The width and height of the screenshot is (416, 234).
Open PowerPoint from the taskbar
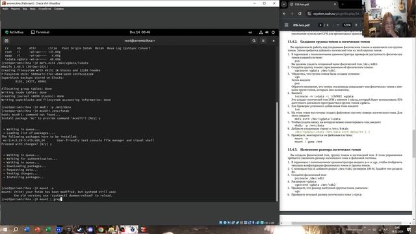coord(38,229)
